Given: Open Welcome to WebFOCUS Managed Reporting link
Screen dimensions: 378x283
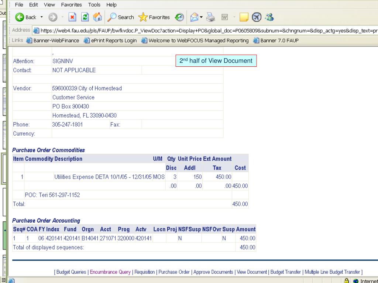Looking at the screenshot, I should coord(195,41).
